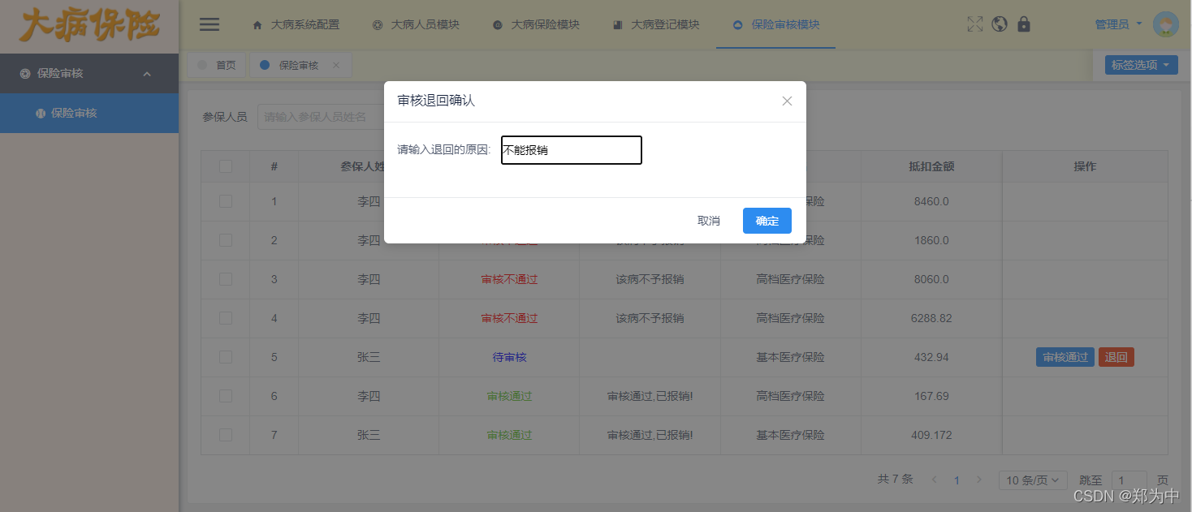Viewport: 1192px width, 512px height.
Task: Click the globe language icon in header
Action: click(x=1000, y=24)
